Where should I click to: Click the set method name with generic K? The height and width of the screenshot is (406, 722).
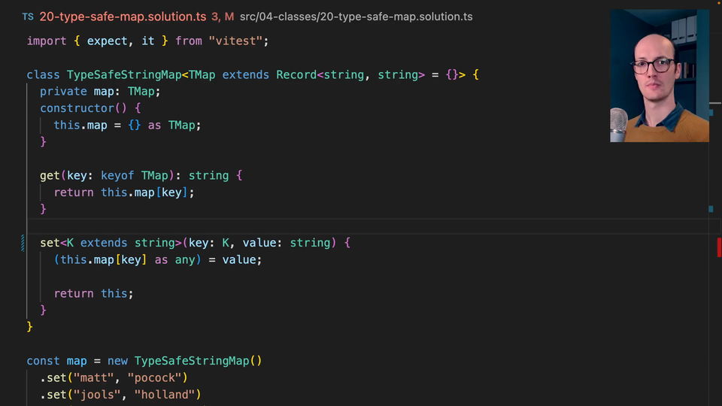[x=50, y=243]
